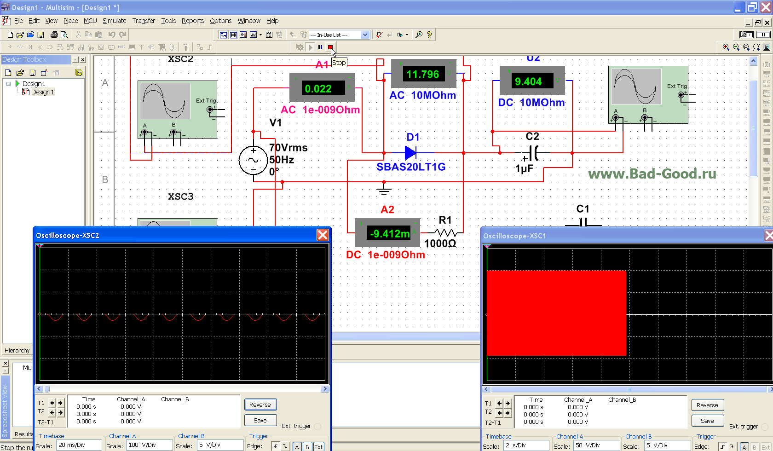Click the Oscilloscope-XSC1 horizontal scrollbar
773x451 pixels.
(x=629, y=389)
